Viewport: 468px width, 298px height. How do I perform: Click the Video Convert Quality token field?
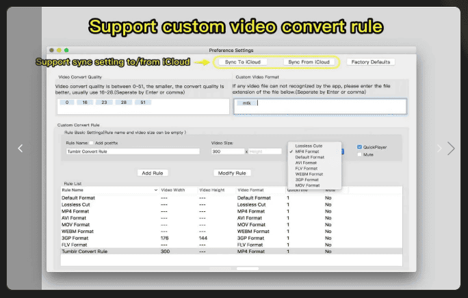(x=143, y=107)
